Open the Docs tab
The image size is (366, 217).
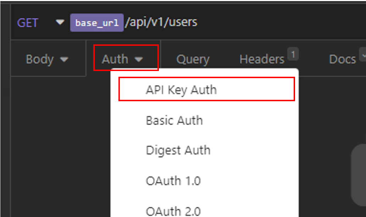tap(343, 59)
